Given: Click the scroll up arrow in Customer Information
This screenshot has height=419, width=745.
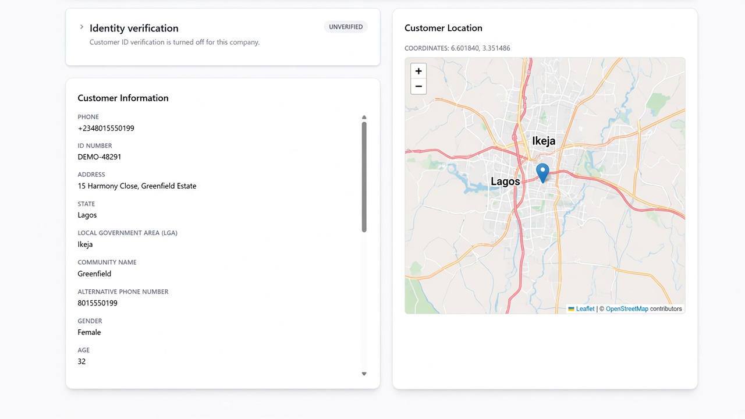Looking at the screenshot, I should coord(364,117).
